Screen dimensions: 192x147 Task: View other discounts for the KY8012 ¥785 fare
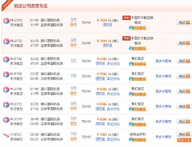click(x=113, y=139)
